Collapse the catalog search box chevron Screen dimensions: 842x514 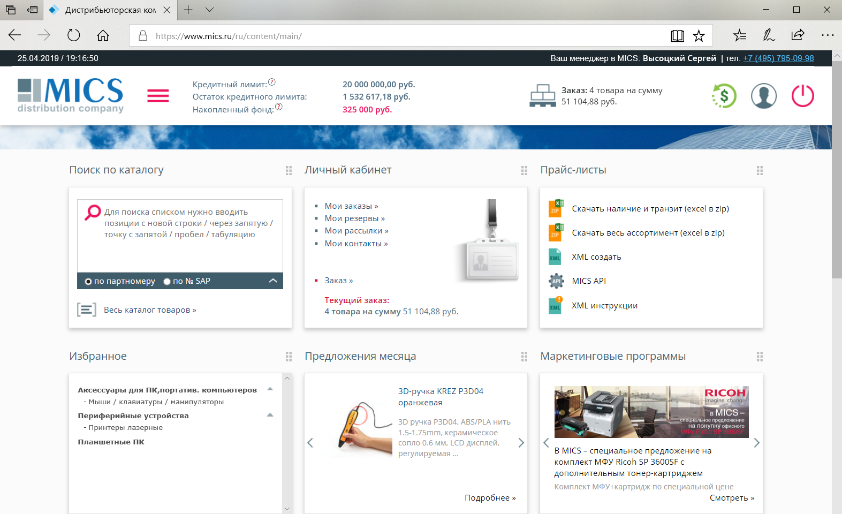(x=273, y=281)
